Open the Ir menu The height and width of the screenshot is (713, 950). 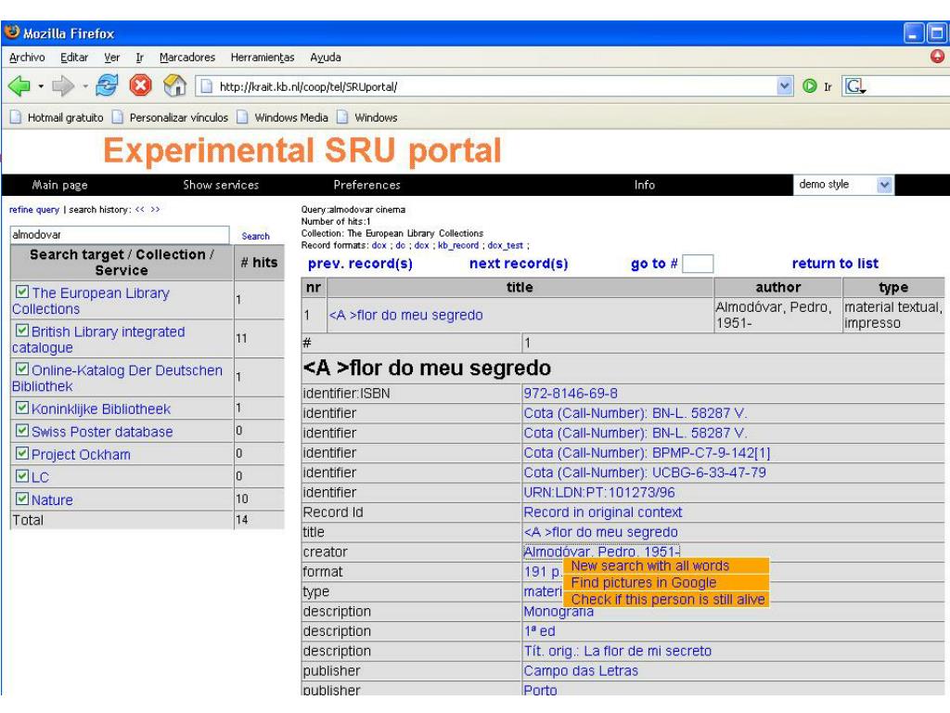tap(139, 57)
